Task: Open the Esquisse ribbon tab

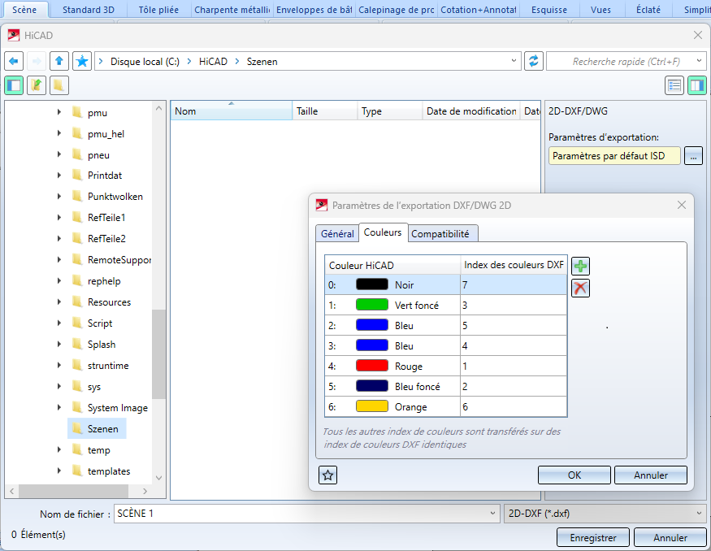Action: [x=549, y=10]
